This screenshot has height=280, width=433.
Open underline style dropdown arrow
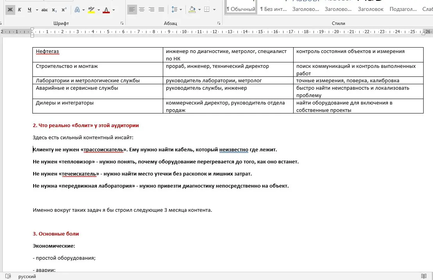[x=37, y=10]
